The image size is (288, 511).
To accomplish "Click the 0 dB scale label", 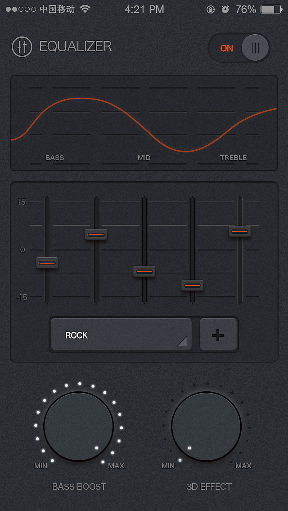I will tap(22, 250).
